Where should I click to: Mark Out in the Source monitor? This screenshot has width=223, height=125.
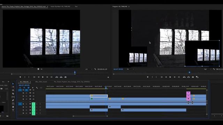click(x=29, y=77)
